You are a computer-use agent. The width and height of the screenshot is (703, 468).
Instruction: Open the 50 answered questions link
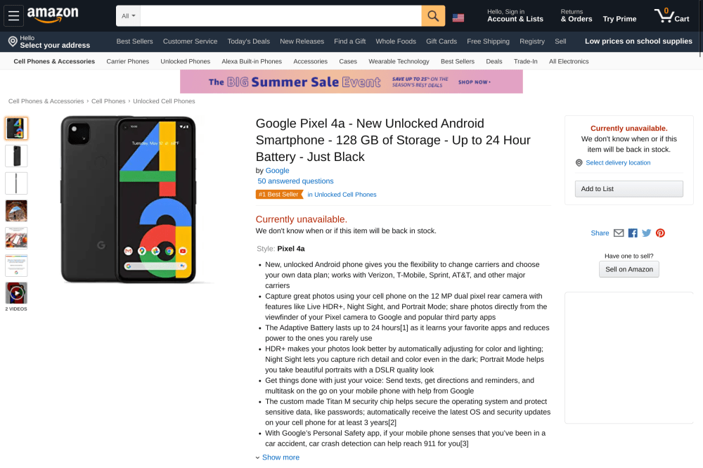pyautogui.click(x=295, y=181)
